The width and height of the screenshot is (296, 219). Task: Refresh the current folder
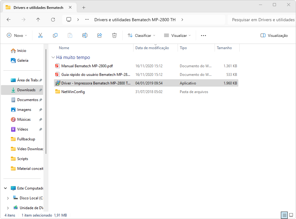point(53,20)
